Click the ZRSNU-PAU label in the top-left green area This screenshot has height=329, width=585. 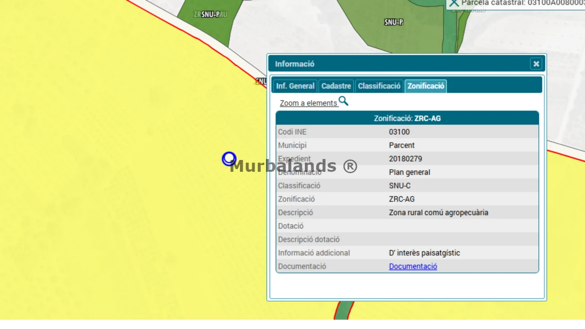tap(210, 14)
